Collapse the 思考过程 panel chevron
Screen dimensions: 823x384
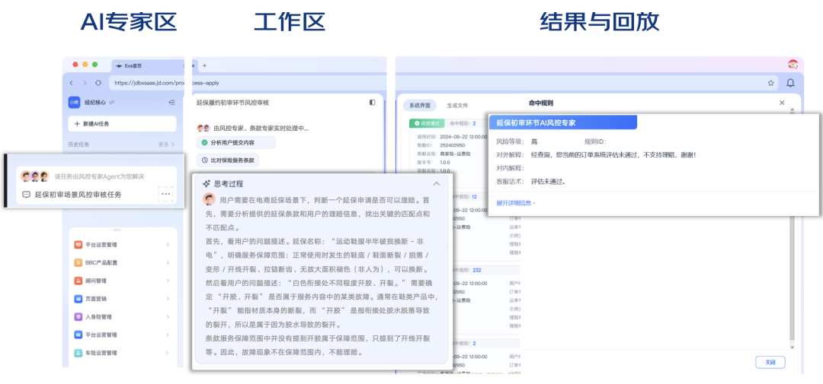pos(436,184)
